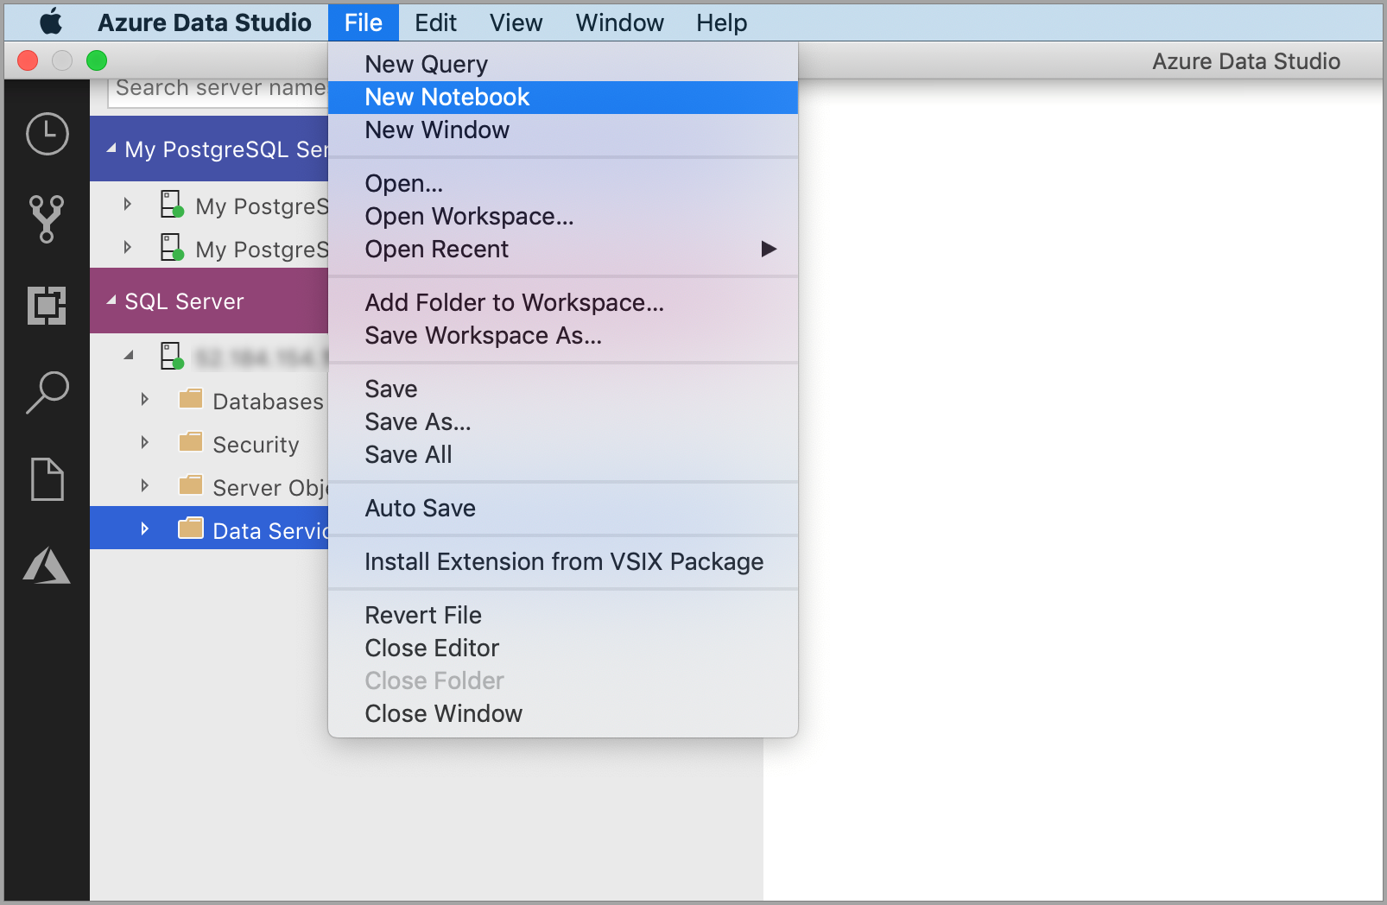Choose Save As... from the menu
This screenshot has height=905, width=1387.
click(x=563, y=422)
